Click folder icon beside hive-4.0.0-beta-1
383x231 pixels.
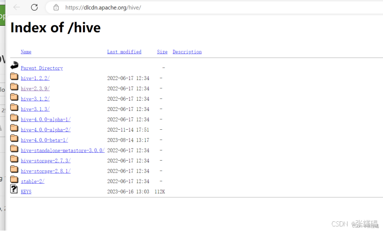click(14, 138)
